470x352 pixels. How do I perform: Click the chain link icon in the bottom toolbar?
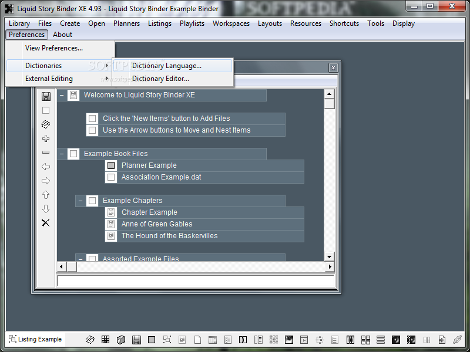point(457,340)
